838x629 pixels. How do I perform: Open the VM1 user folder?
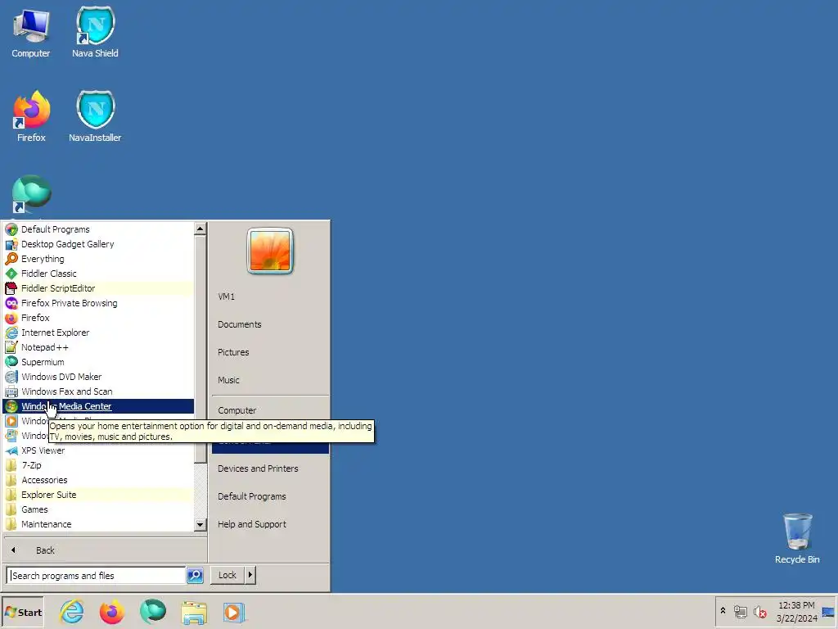coord(270,296)
